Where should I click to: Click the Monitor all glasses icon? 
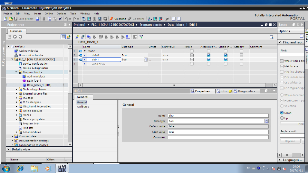pos(141,36)
